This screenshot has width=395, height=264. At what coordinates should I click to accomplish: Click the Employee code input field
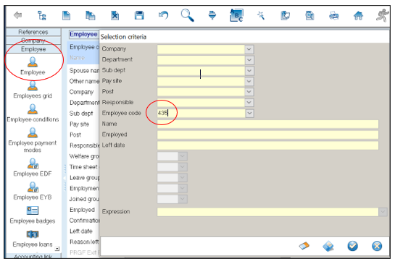click(x=201, y=114)
